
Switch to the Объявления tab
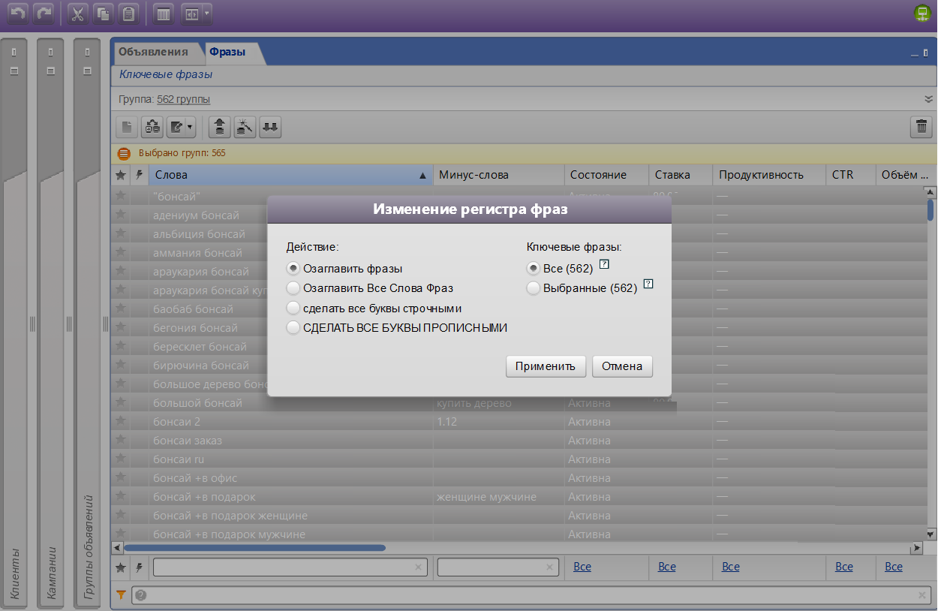click(153, 52)
